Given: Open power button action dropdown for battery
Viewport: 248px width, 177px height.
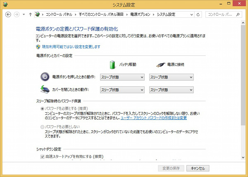Looking at the screenshot, I should [122, 77].
